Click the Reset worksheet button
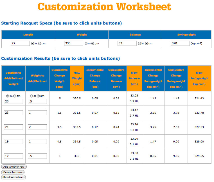The height and width of the screenshot is (182, 214). tap(13, 177)
